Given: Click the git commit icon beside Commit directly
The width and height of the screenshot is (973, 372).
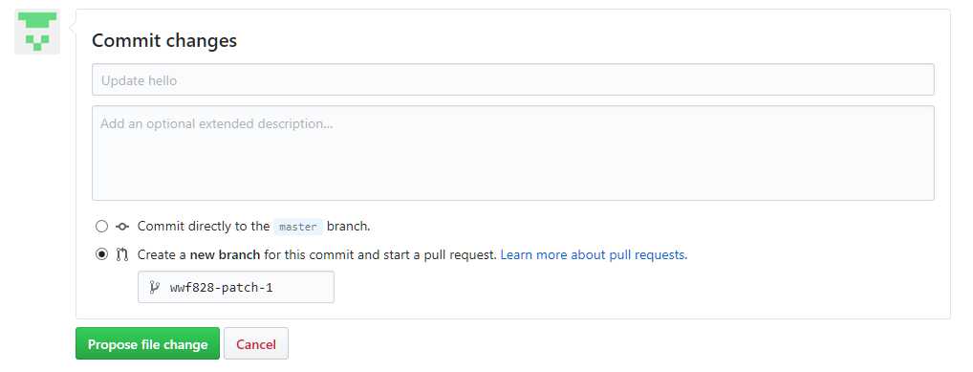Looking at the screenshot, I should 122,227.
